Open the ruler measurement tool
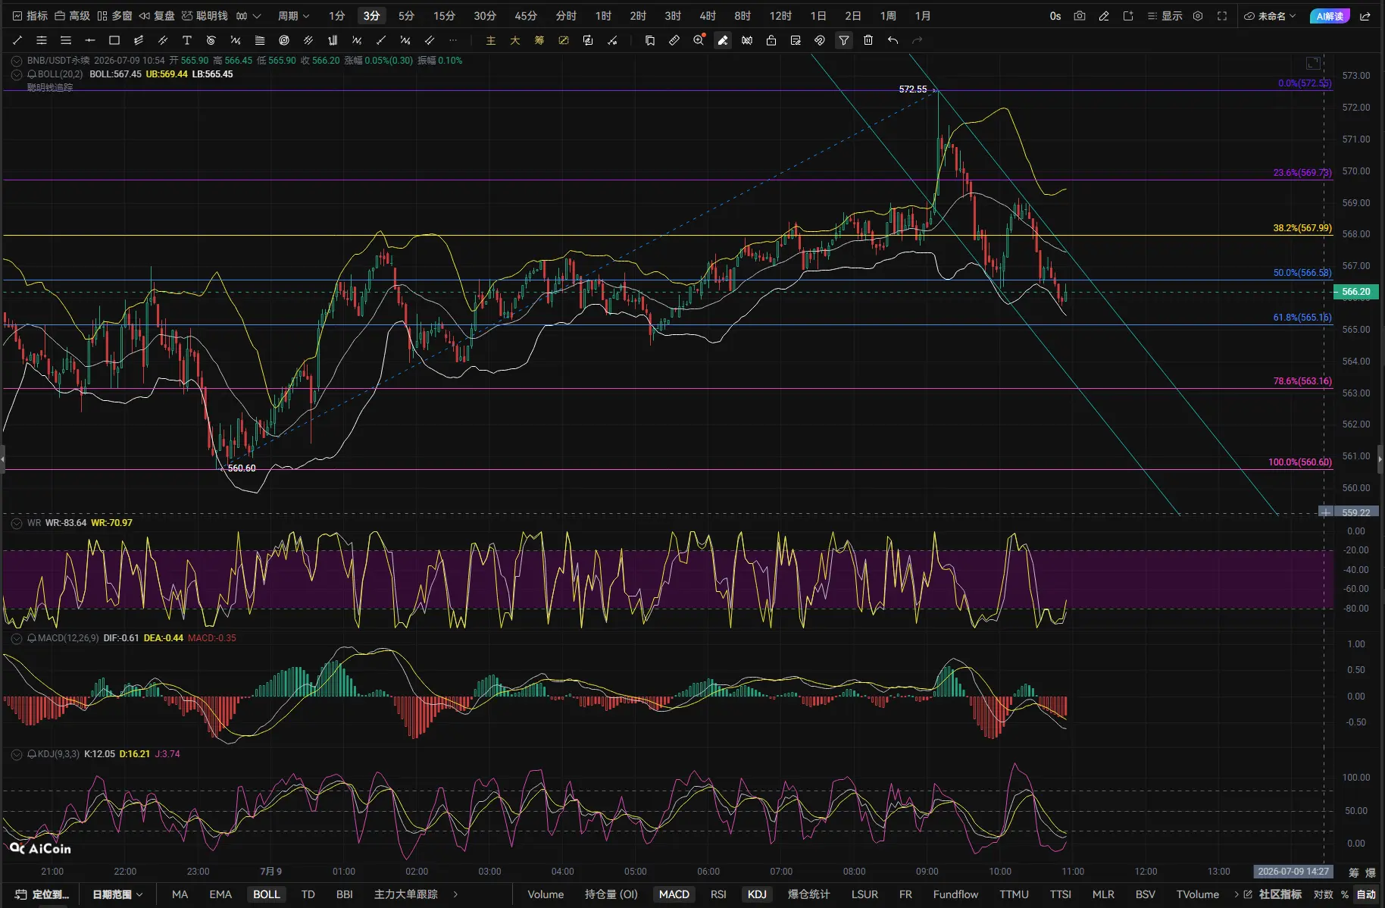1385x908 pixels. (x=674, y=40)
